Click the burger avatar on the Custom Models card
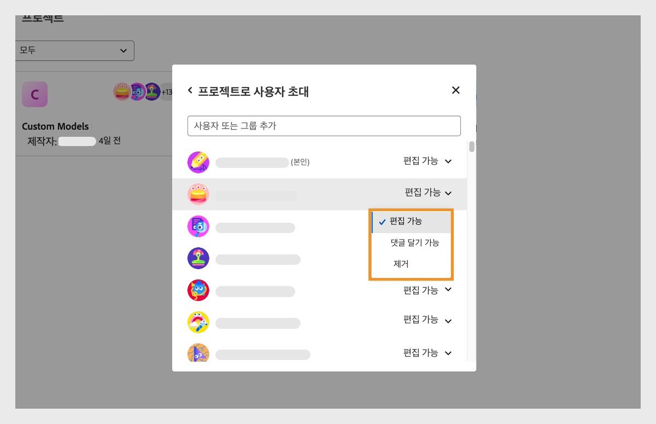 tap(122, 92)
